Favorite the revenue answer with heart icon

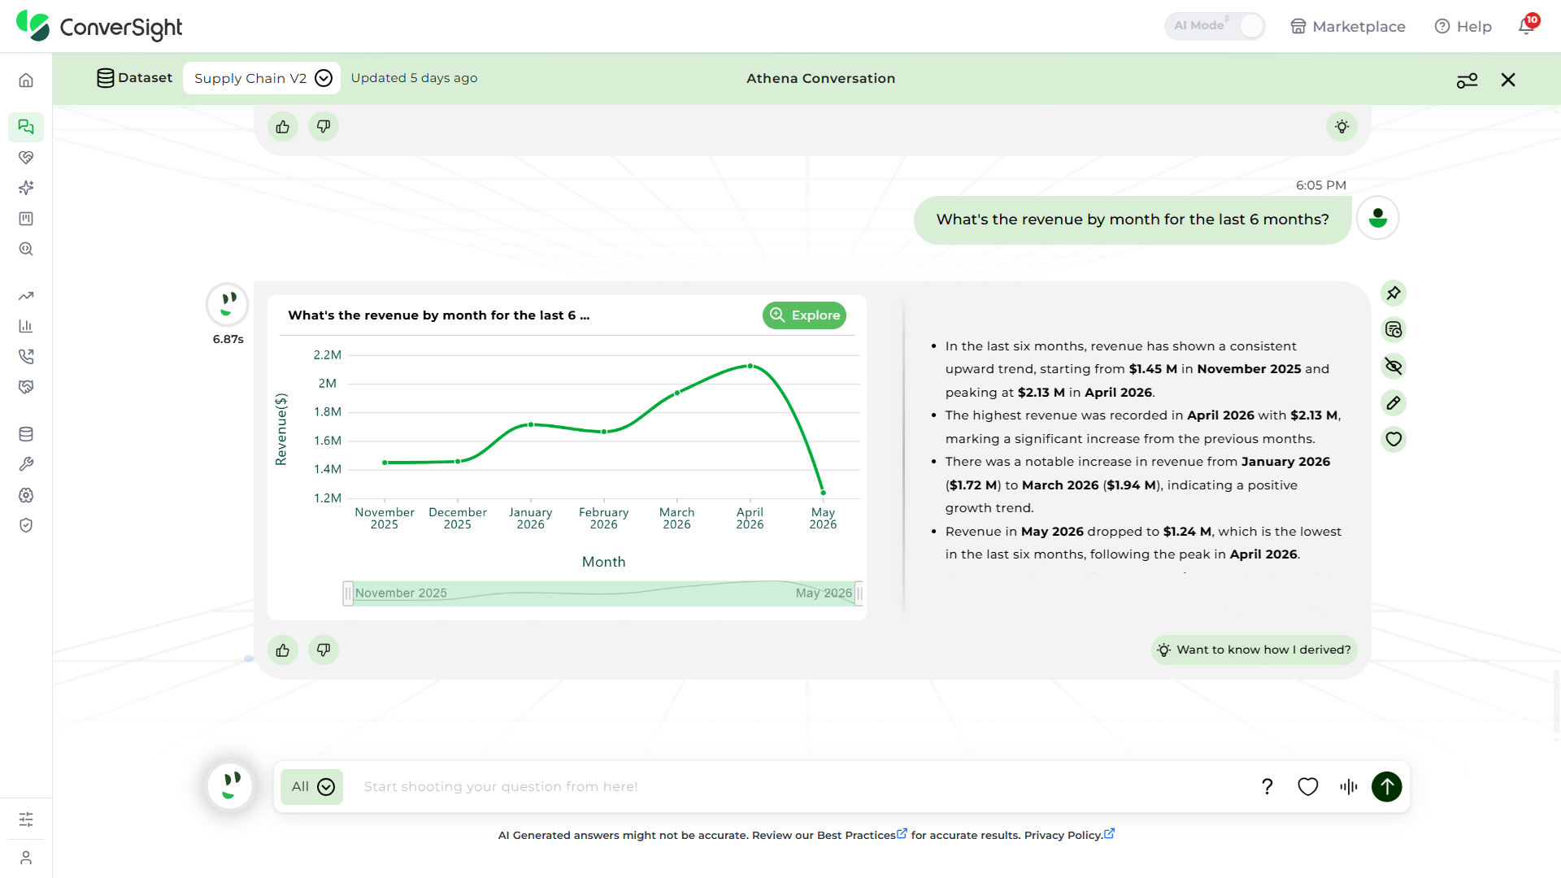[1394, 439]
